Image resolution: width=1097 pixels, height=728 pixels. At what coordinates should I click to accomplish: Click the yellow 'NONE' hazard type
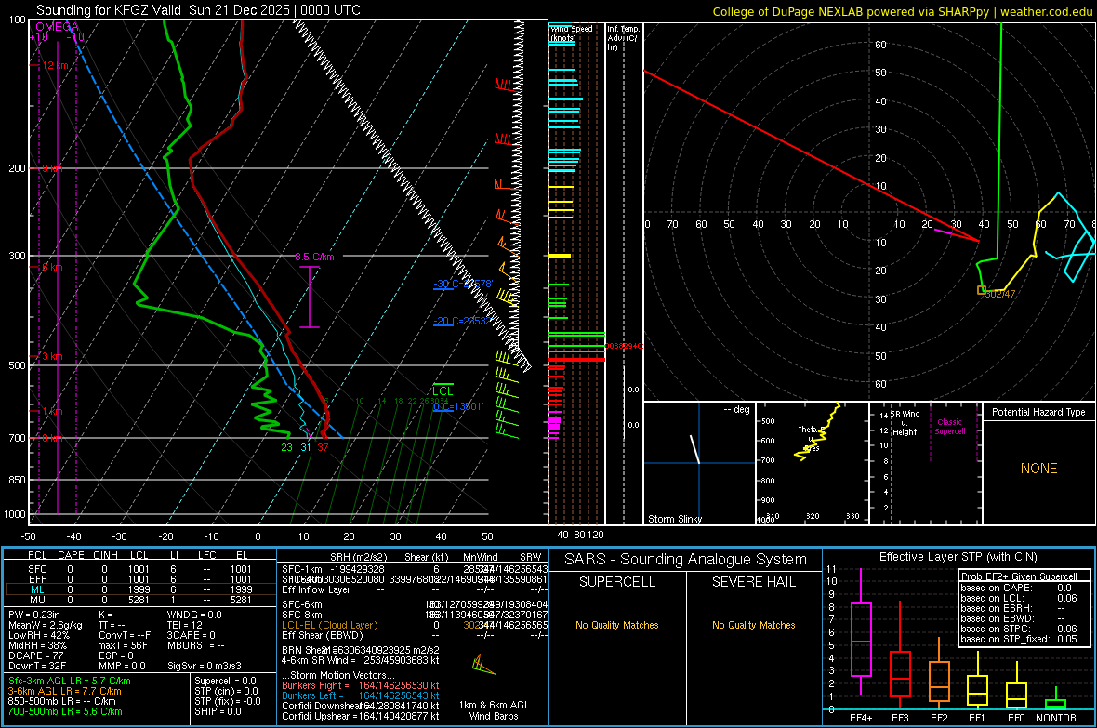pyautogui.click(x=1038, y=469)
